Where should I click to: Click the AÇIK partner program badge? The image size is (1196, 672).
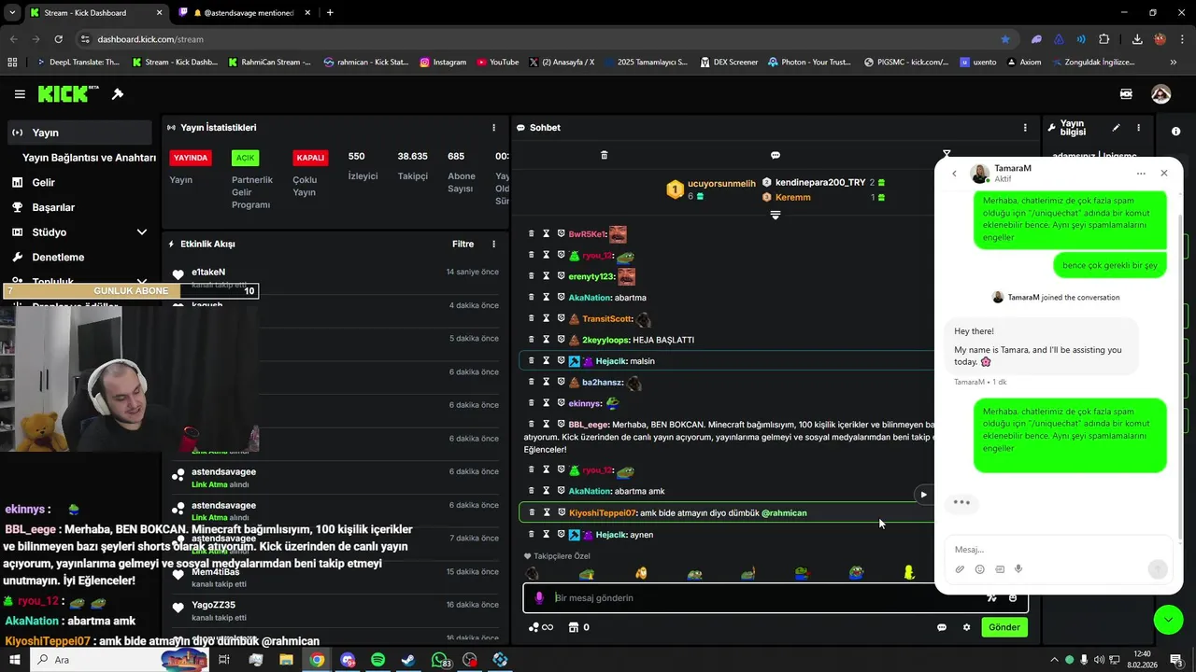[x=246, y=158]
